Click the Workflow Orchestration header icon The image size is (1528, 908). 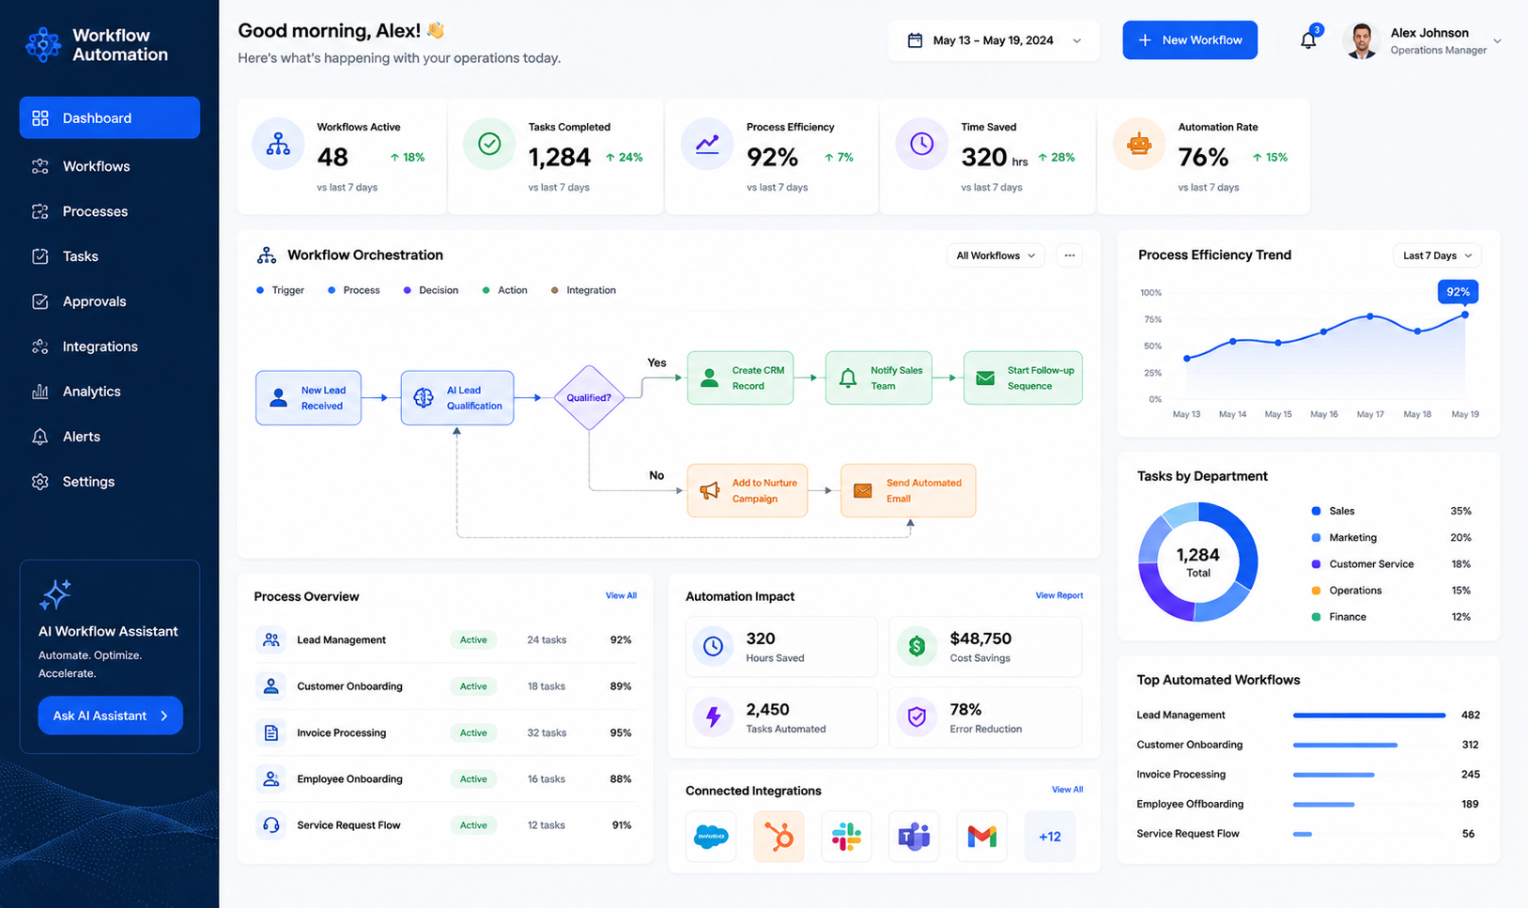pos(267,255)
